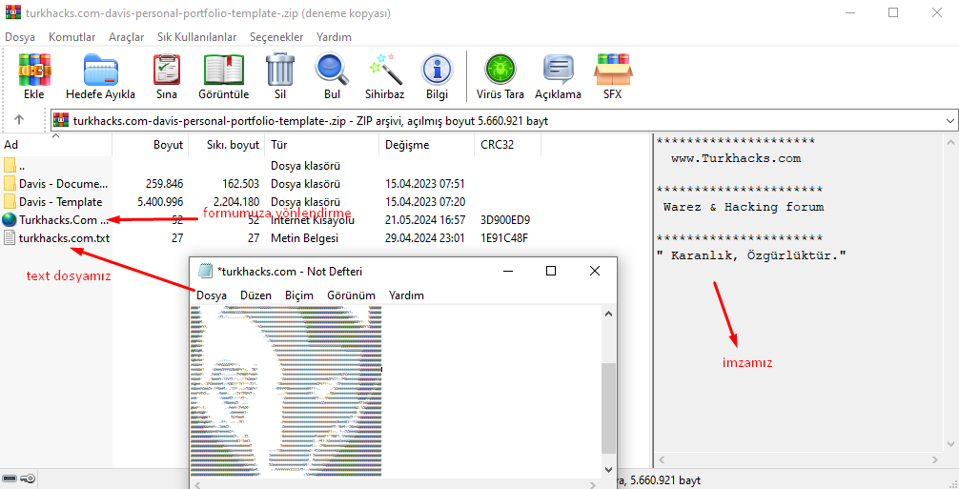Open Notepad's Yardım menu
The height and width of the screenshot is (489, 959).
coord(406,295)
